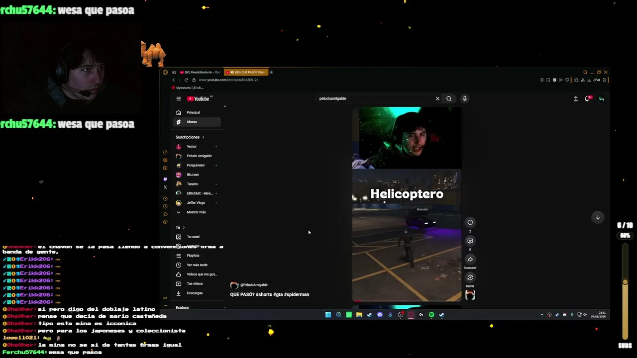Open the @PeludoAmigable channel link
The height and width of the screenshot is (358, 637).
point(254,285)
